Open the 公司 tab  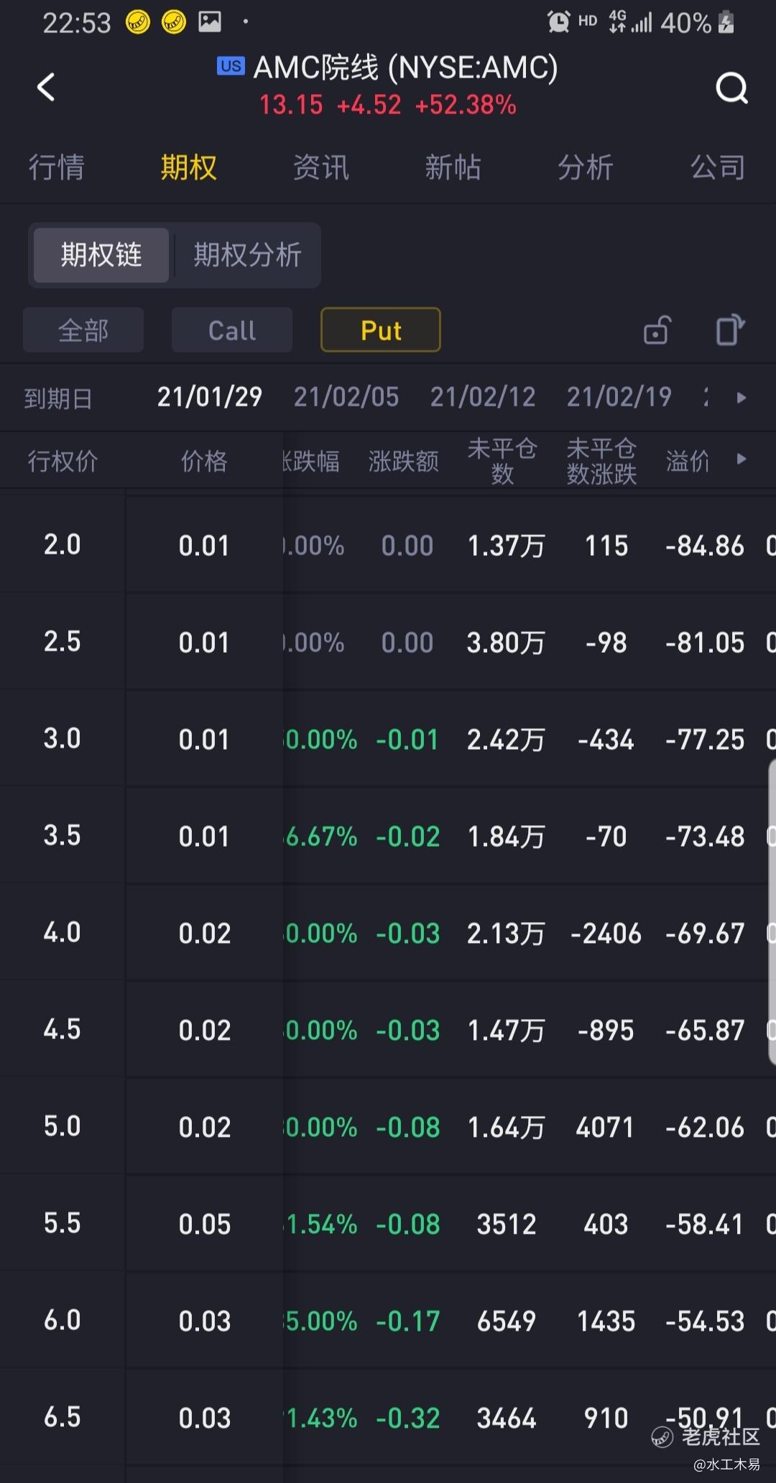click(x=718, y=167)
